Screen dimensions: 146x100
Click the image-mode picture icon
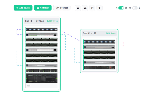pyautogui.click(x=126, y=8)
